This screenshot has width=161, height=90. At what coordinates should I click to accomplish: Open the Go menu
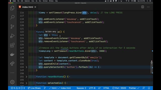(x=36, y=1)
